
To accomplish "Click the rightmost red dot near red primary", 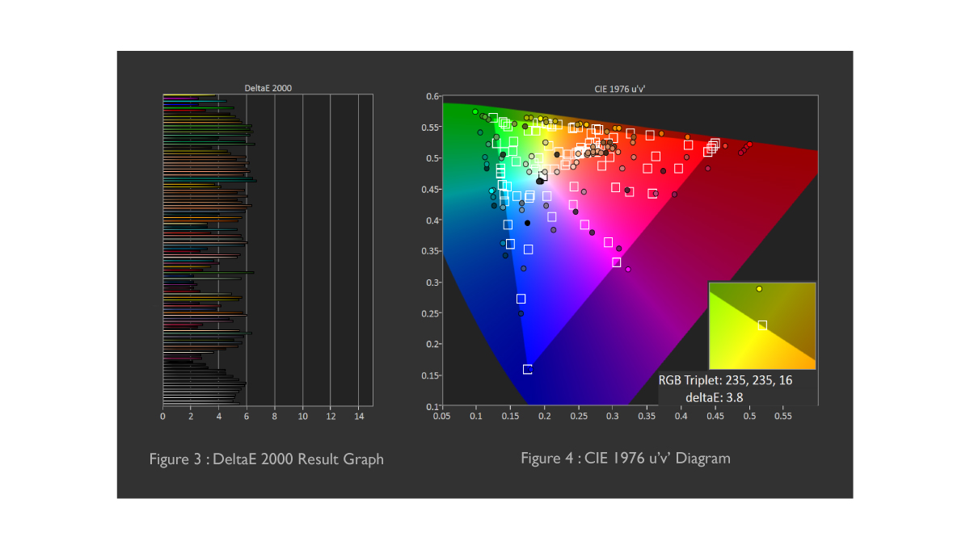I will (x=750, y=145).
